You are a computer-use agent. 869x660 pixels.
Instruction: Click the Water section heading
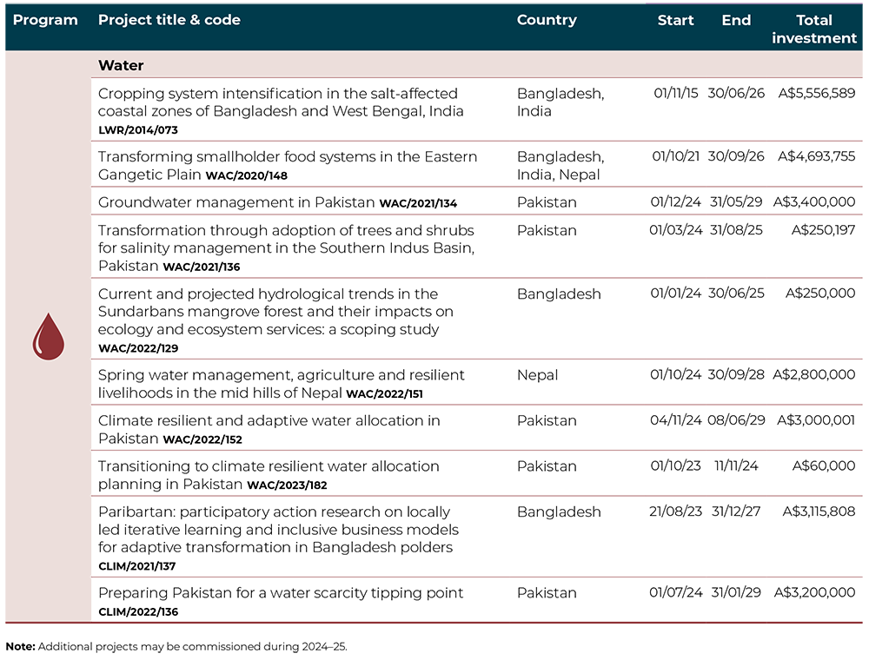pos(121,65)
